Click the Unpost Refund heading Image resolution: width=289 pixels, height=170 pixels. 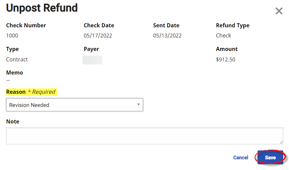(x=42, y=8)
